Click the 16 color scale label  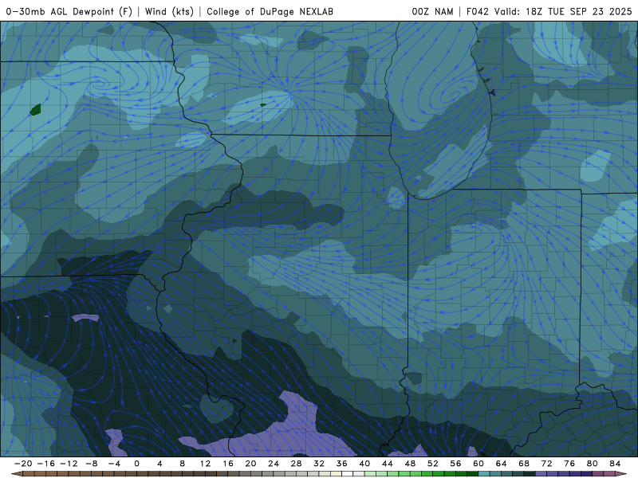(x=228, y=464)
